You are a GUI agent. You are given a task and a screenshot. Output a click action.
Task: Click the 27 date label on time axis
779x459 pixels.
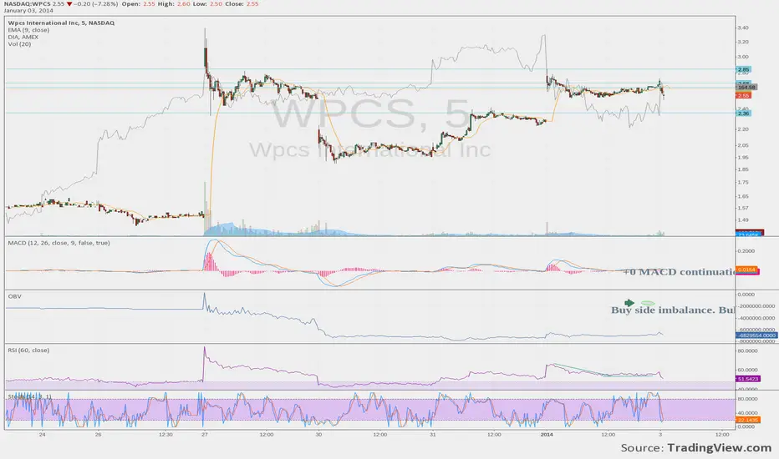point(204,434)
